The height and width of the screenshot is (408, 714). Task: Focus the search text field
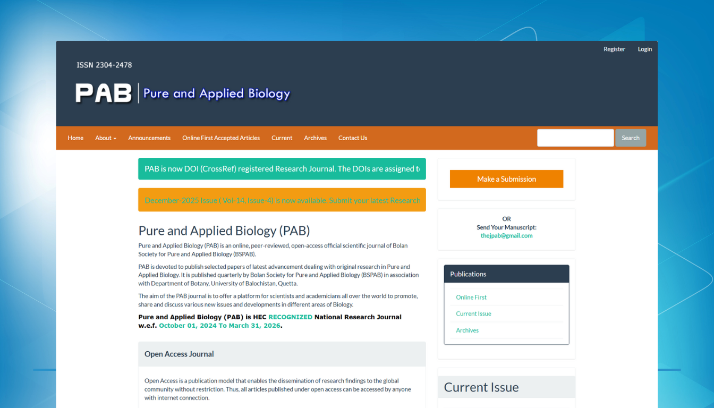click(x=575, y=138)
